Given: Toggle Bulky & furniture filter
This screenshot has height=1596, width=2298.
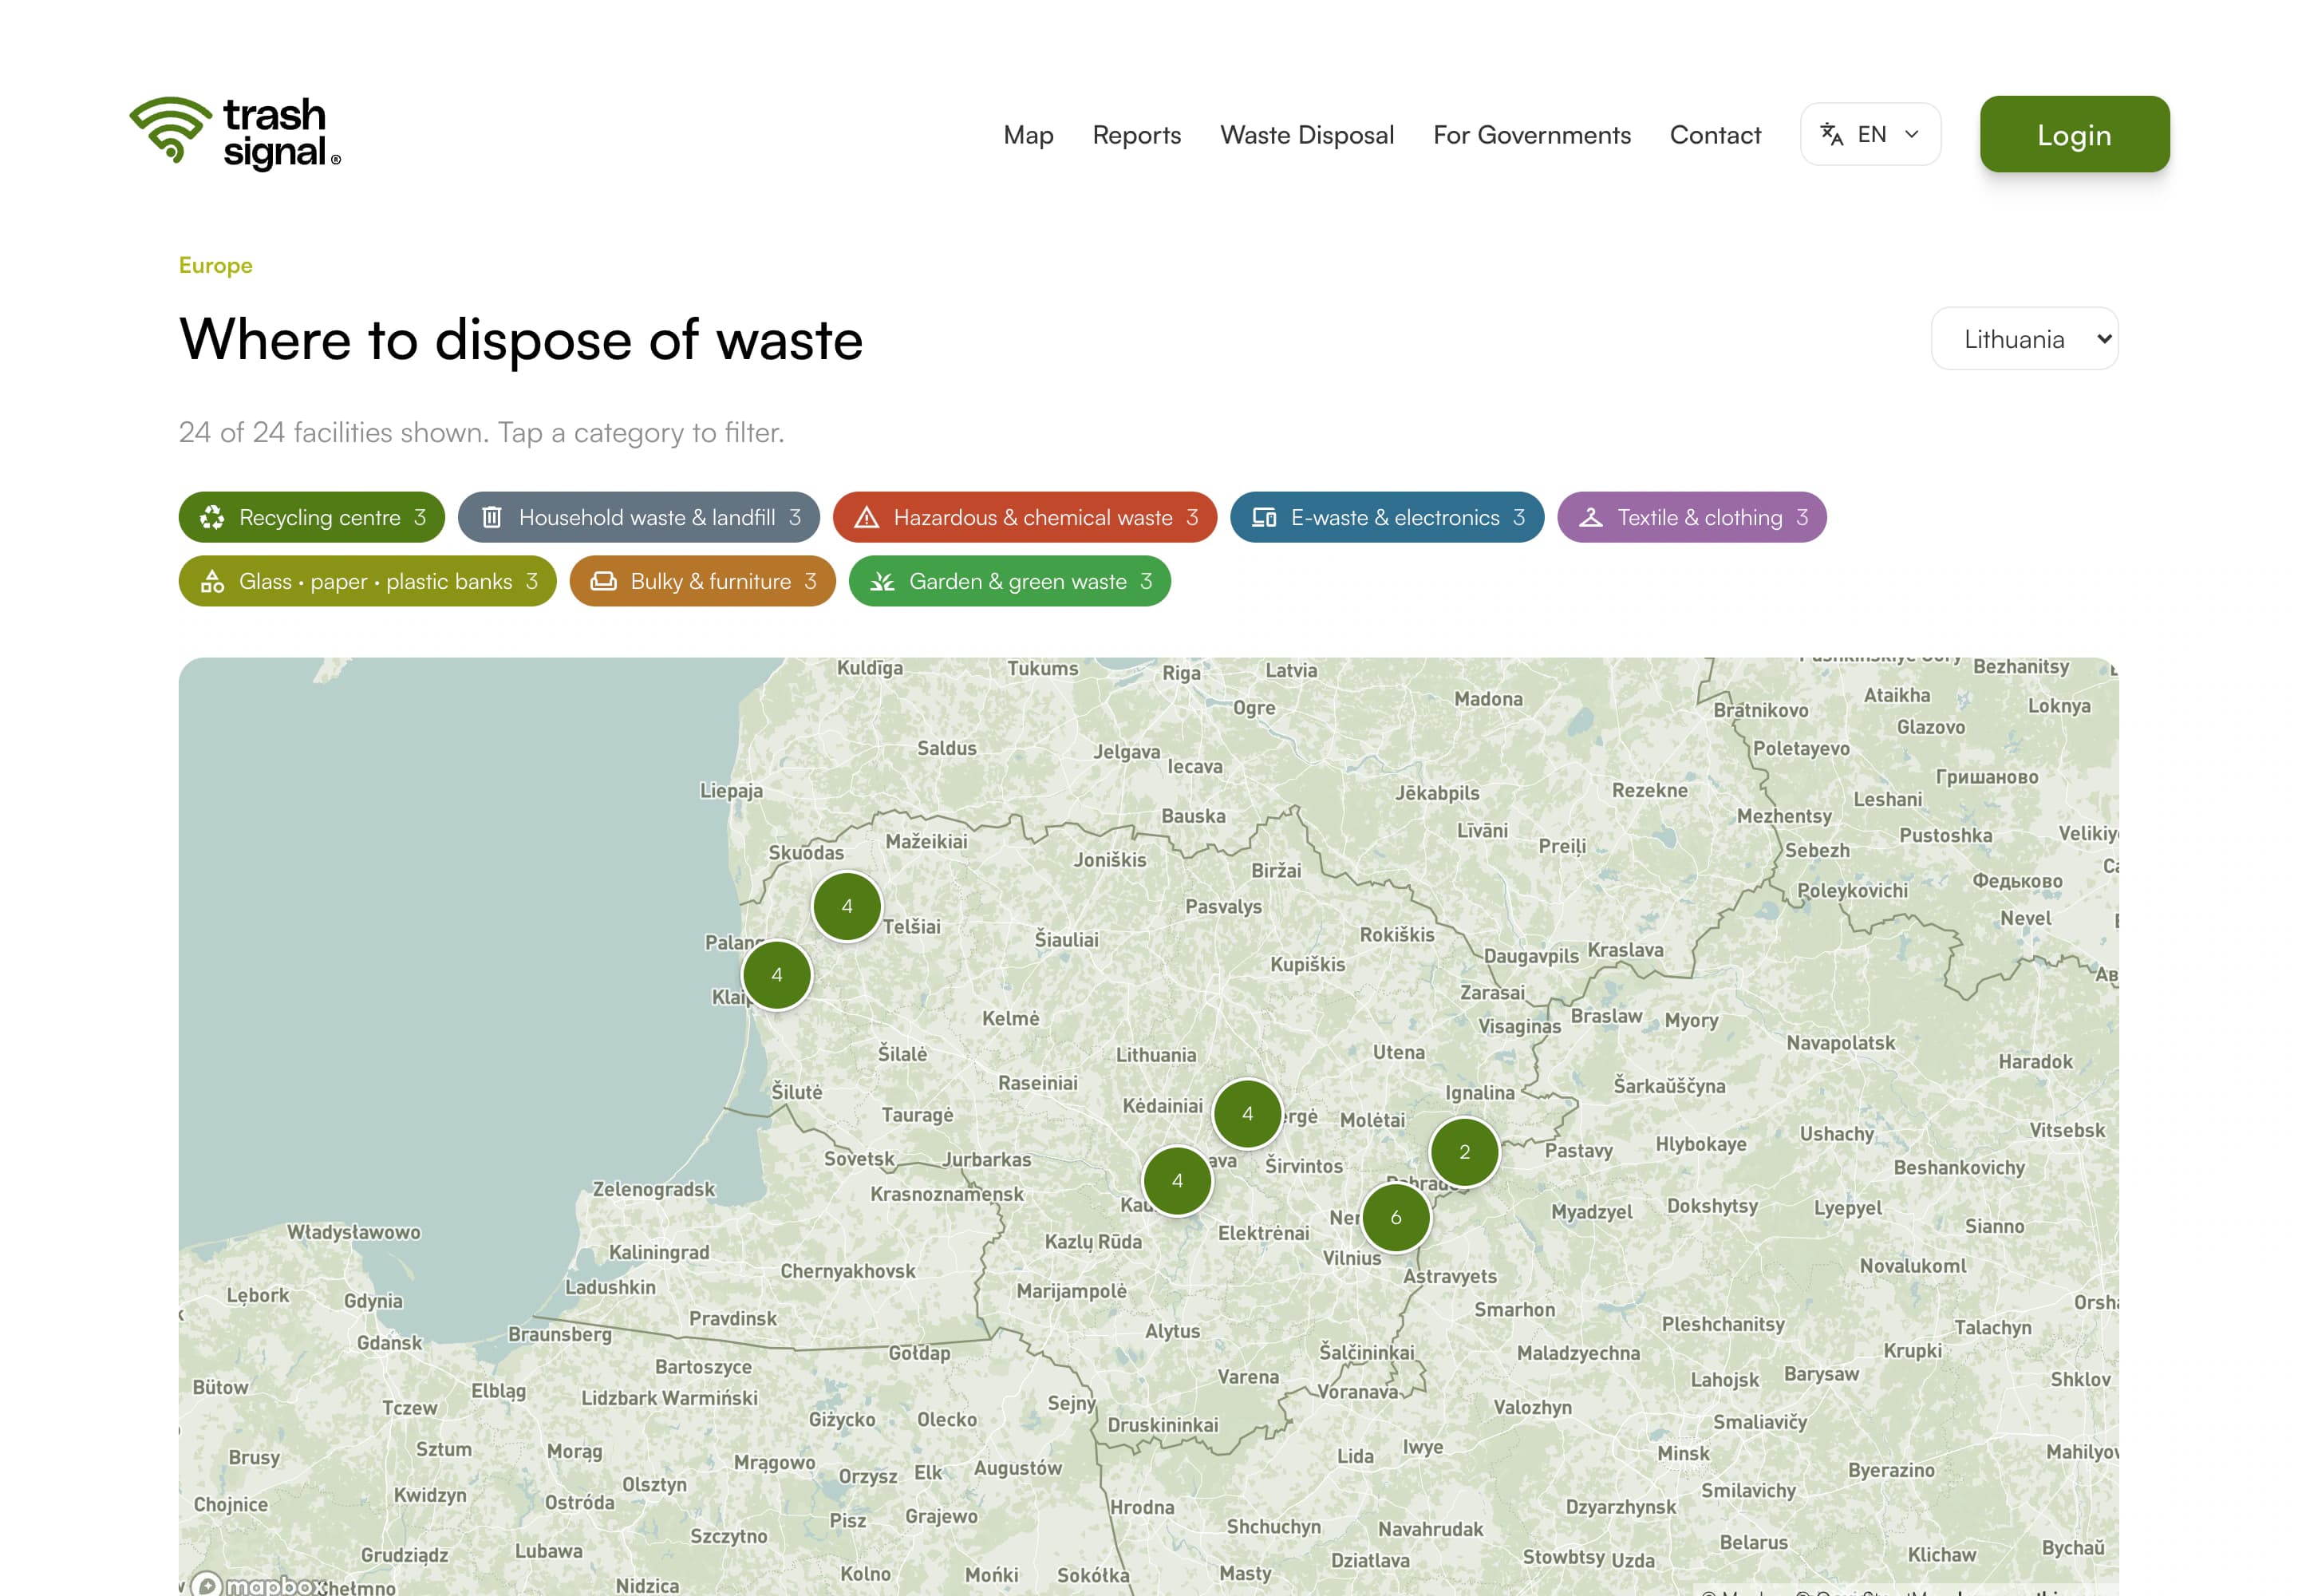Looking at the screenshot, I should click(702, 581).
